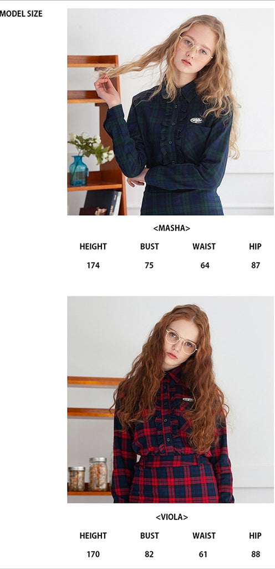Click Masha's hip value 87
275x569 pixels.
tap(256, 266)
